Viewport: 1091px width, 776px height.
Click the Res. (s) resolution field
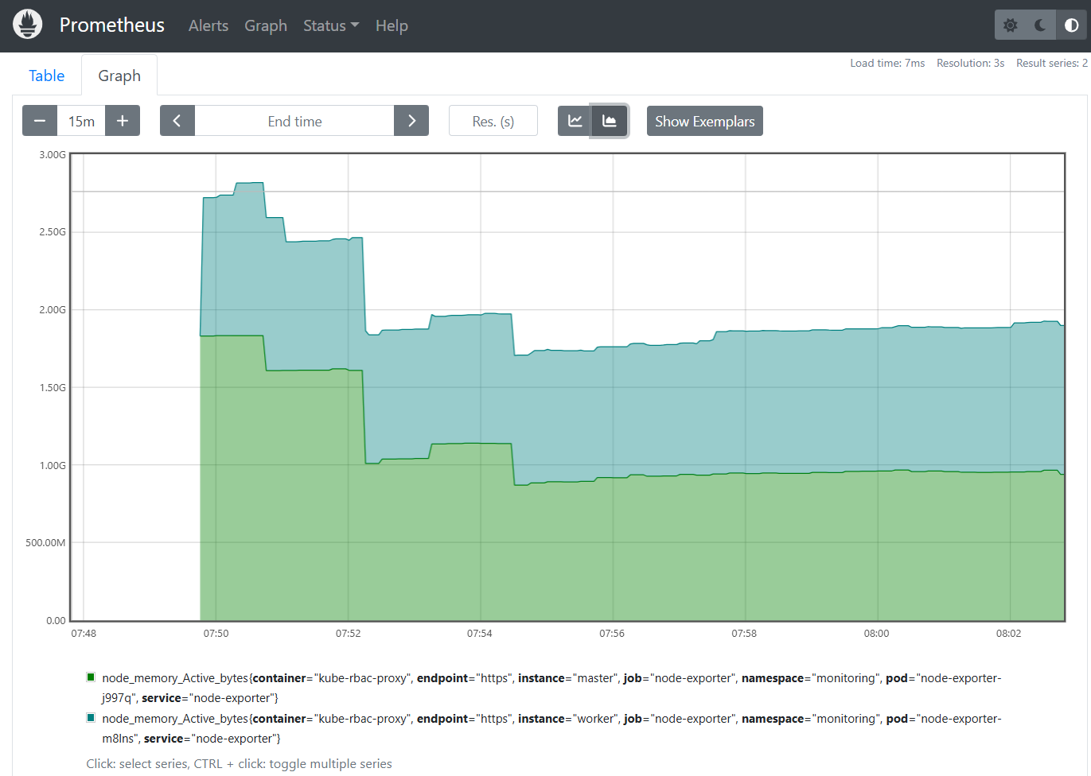click(x=493, y=121)
